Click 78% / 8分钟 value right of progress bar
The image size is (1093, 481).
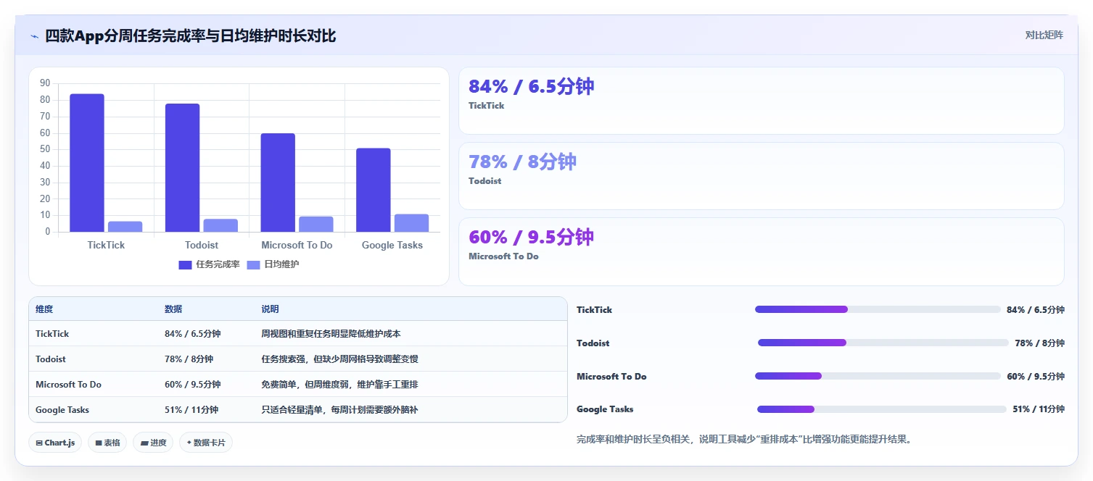pos(1039,343)
